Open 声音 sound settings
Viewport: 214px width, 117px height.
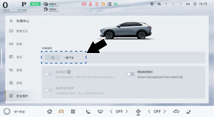[16, 44]
